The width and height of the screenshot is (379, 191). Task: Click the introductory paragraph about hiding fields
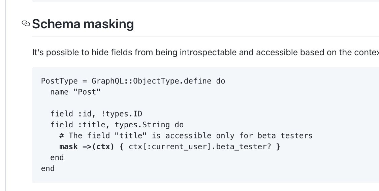click(206, 53)
